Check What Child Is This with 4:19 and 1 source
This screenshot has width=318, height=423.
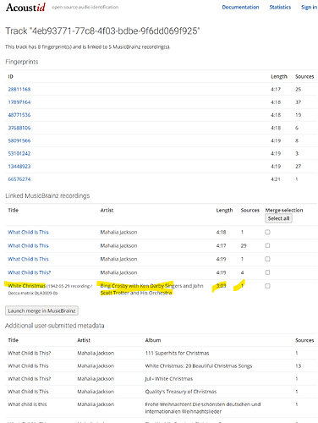pyautogui.click(x=267, y=259)
